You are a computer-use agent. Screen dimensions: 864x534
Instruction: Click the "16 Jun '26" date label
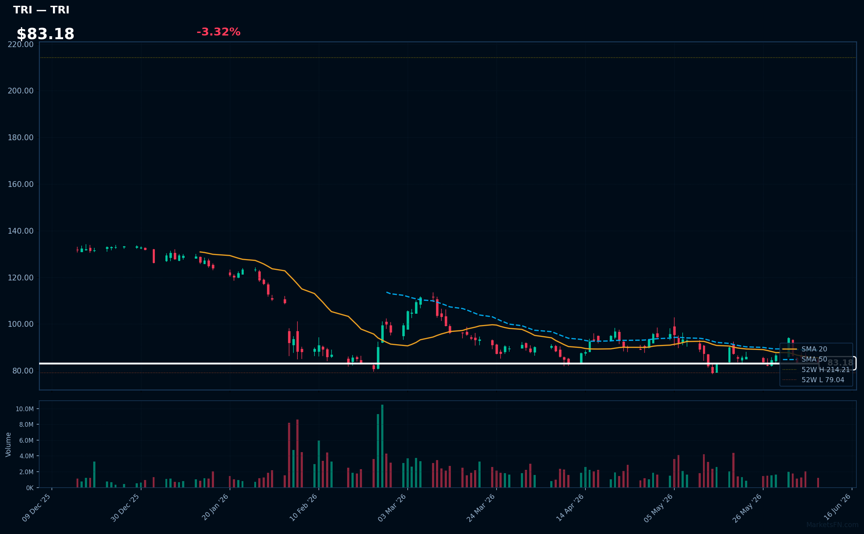[837, 507]
